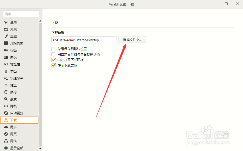Click the 标签 tab-bar icon

(6, 50)
